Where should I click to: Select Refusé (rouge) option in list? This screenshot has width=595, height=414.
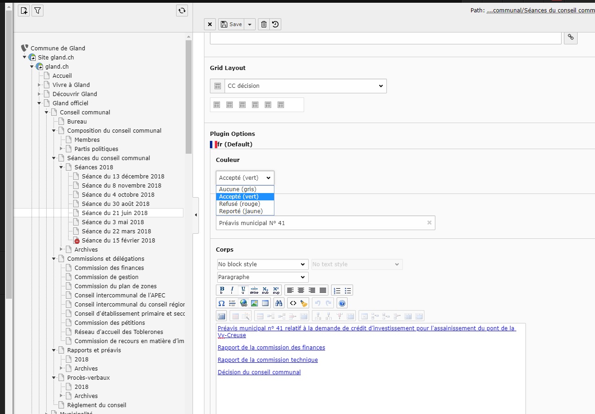coord(240,204)
